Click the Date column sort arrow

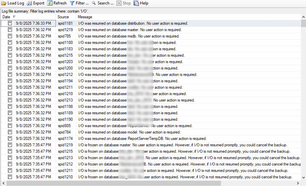(x=14, y=17)
